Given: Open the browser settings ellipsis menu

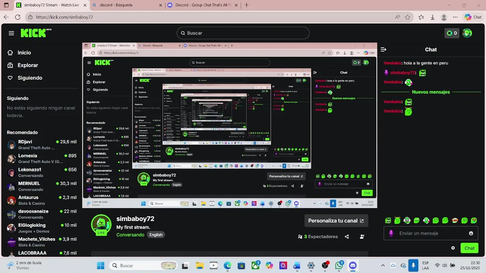Looking at the screenshot, I should pos(455,17).
